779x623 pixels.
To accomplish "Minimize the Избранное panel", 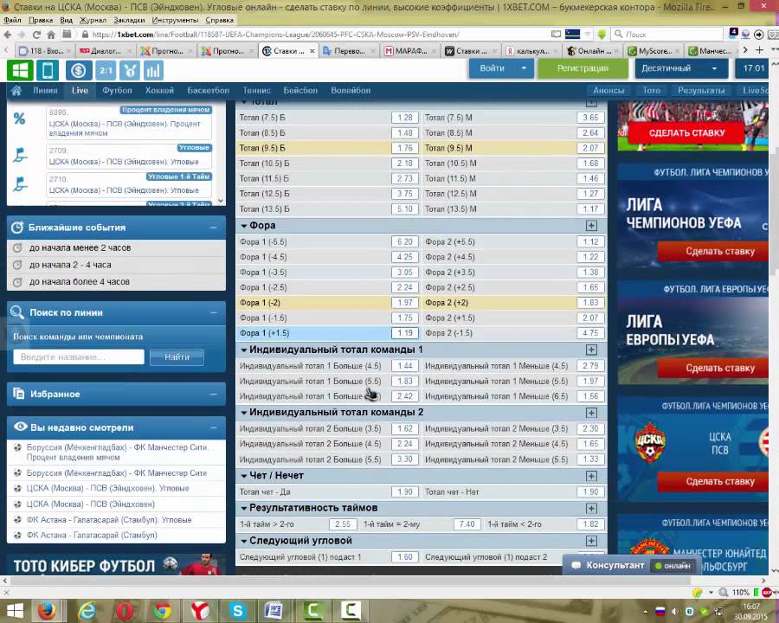I will [x=213, y=394].
